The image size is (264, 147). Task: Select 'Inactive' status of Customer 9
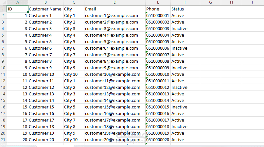pos(185,68)
